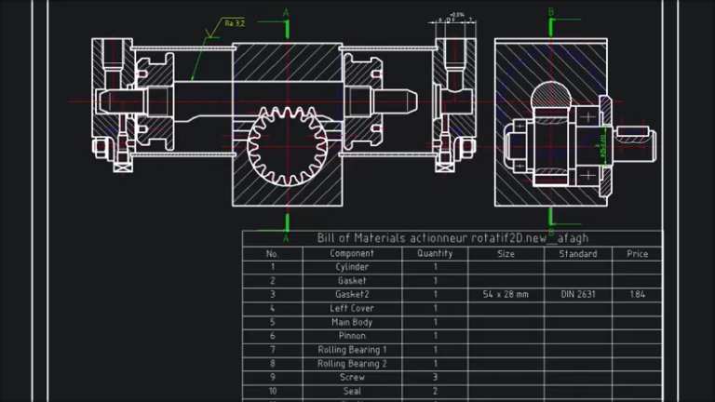Click the Cylinder component cell
This screenshot has width=715, height=402.
(352, 267)
